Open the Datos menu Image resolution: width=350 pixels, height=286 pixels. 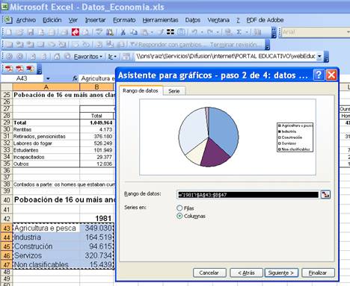(x=193, y=20)
